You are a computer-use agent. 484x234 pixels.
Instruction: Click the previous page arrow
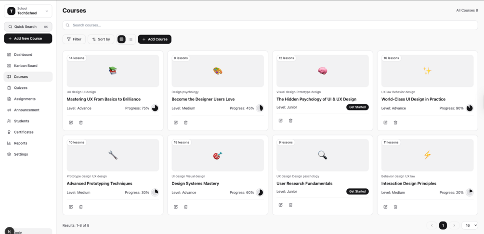[432, 225]
